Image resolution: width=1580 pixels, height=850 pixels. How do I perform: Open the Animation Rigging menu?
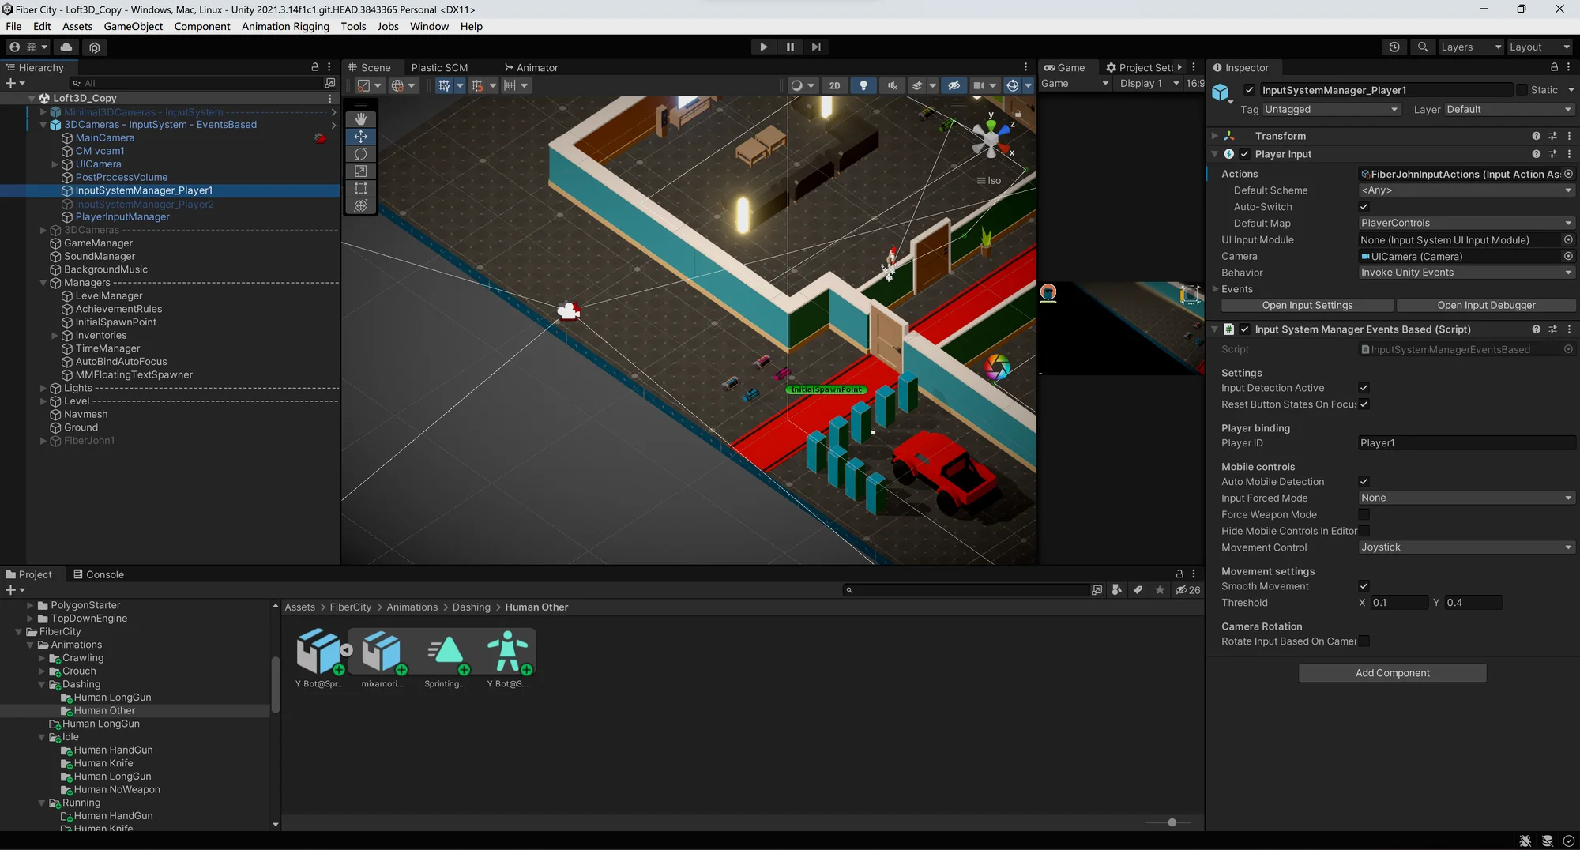click(x=285, y=26)
